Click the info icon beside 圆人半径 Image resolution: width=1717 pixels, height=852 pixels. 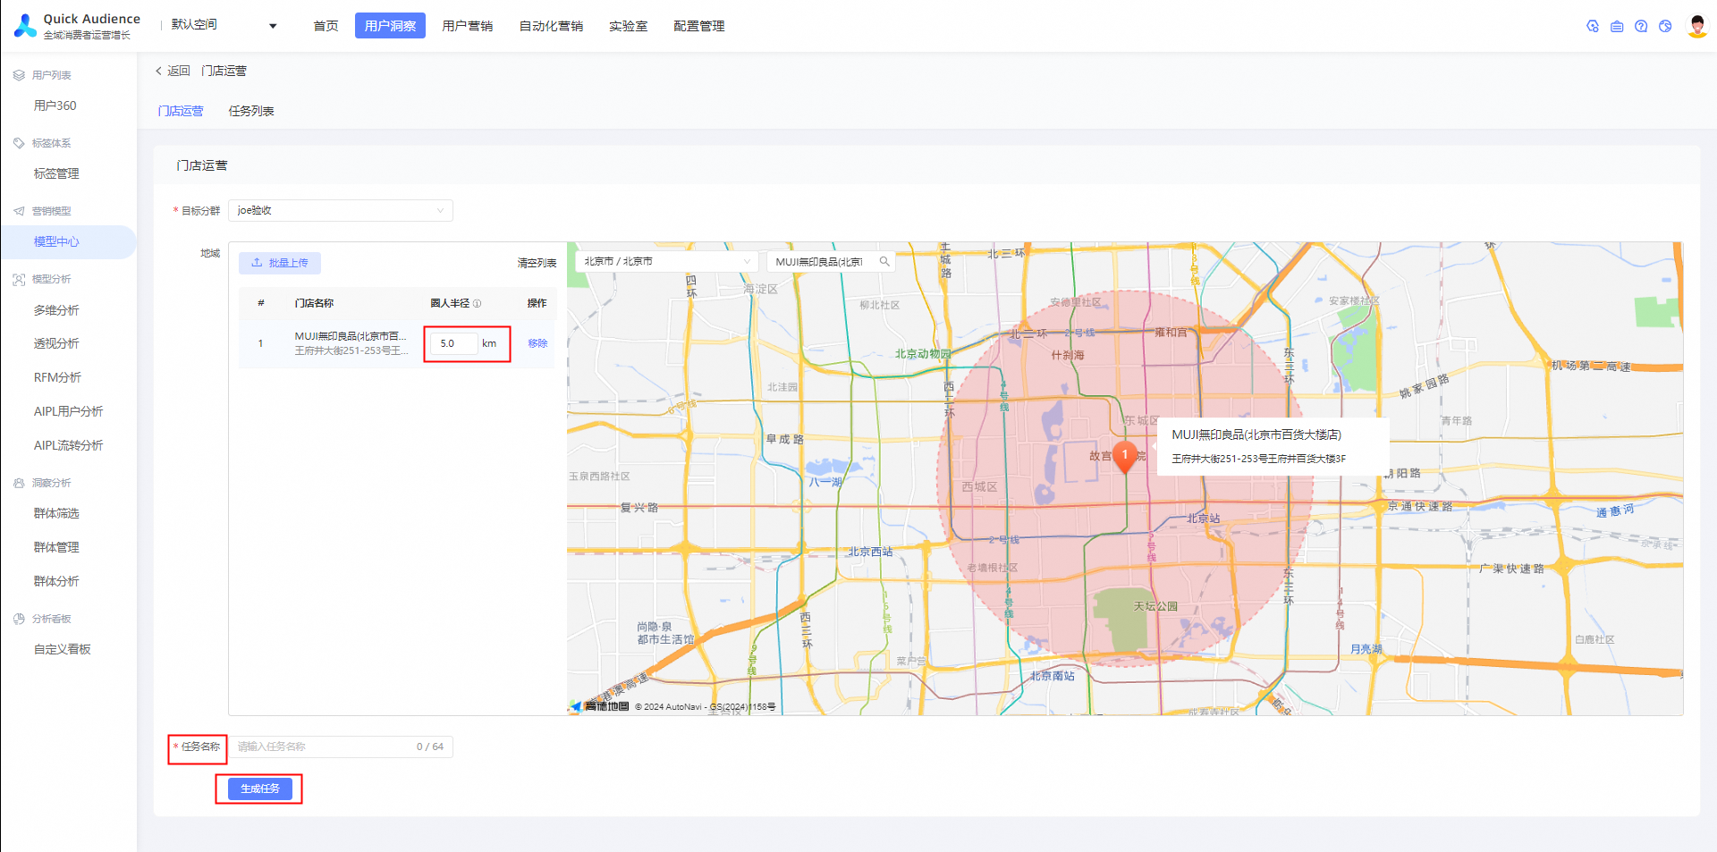click(478, 304)
